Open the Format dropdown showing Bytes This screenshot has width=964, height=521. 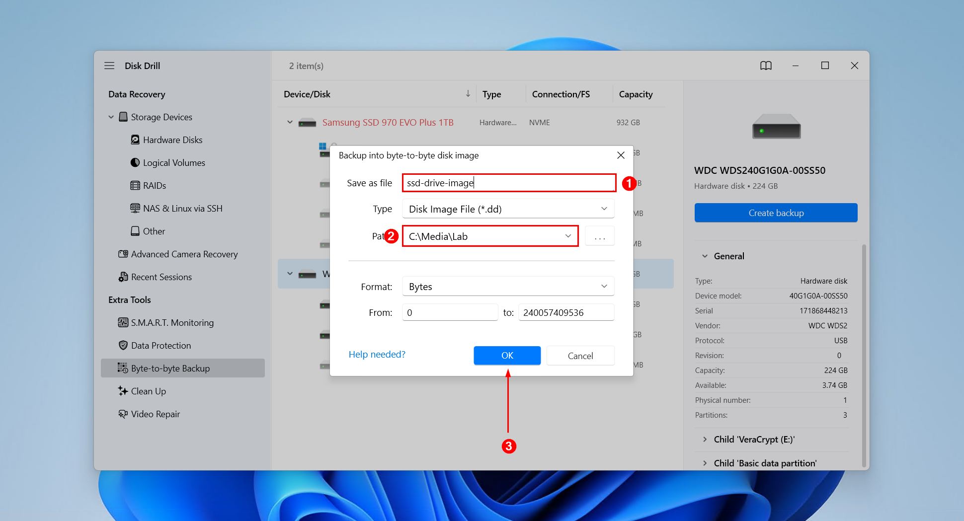coord(508,286)
